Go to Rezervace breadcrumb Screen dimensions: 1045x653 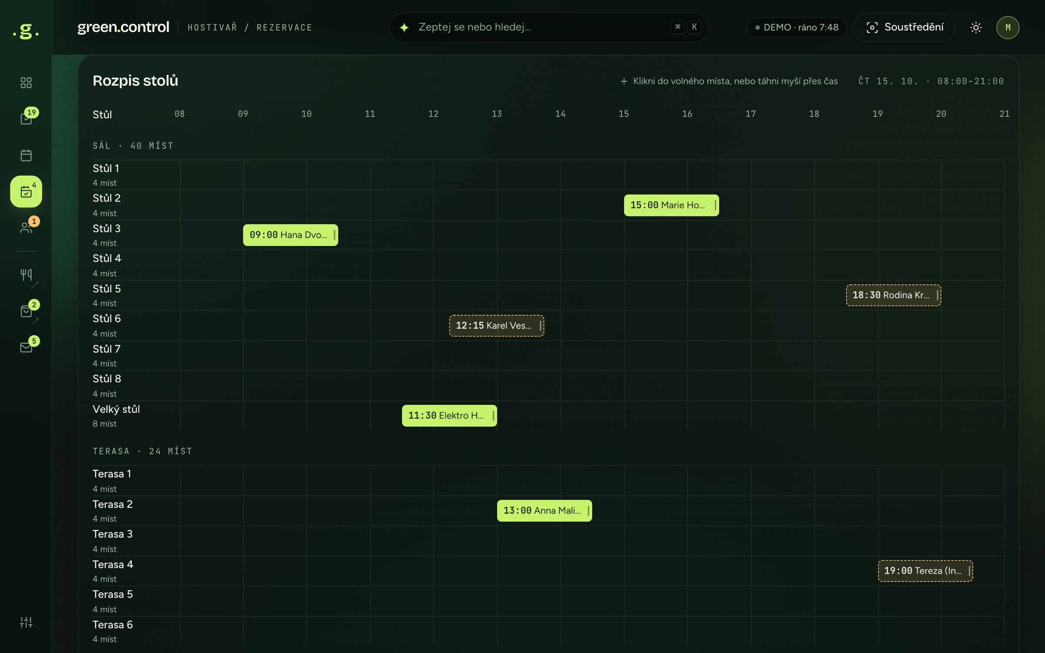point(284,27)
